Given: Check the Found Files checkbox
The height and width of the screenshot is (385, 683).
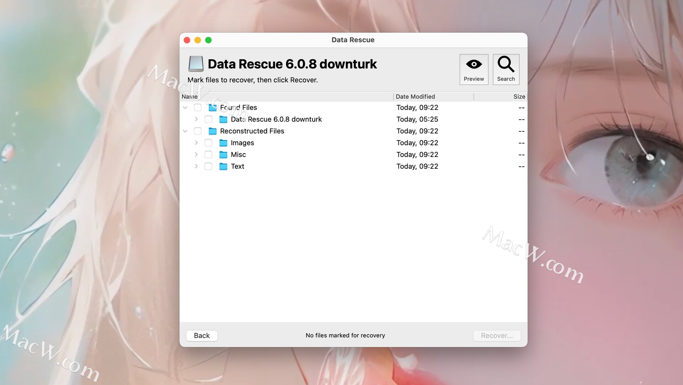Looking at the screenshot, I should (x=198, y=108).
